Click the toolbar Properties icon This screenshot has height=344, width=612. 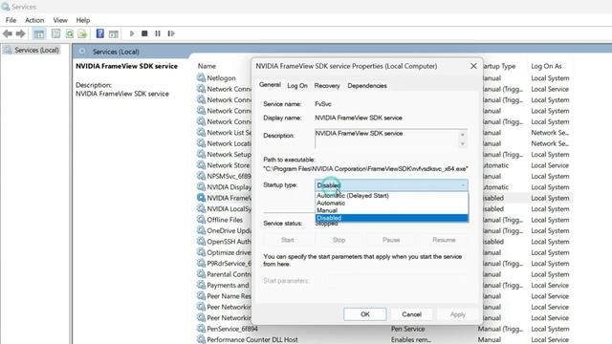(55, 34)
